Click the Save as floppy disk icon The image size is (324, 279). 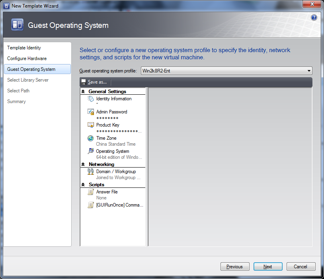(84, 82)
